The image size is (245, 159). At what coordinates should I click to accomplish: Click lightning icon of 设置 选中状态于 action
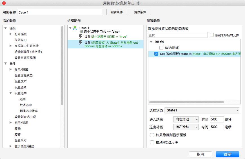[x=81, y=37]
